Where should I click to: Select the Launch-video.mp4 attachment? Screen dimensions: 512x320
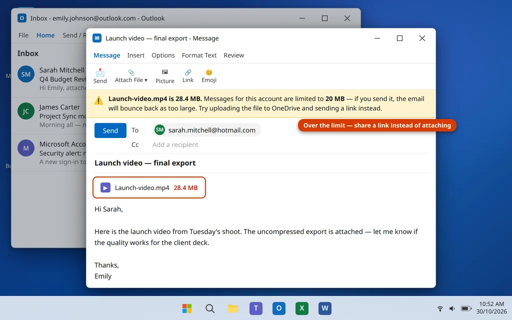[x=149, y=188]
